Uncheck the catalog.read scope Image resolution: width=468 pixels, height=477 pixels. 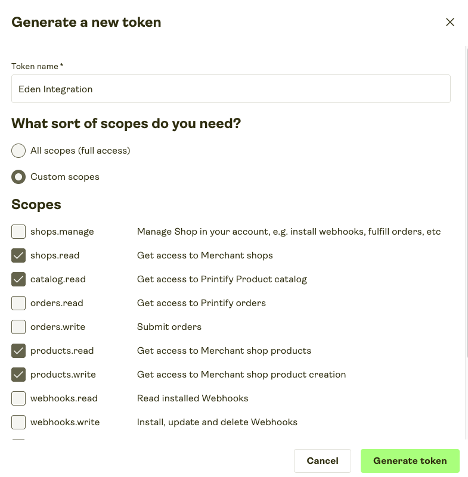(x=18, y=279)
